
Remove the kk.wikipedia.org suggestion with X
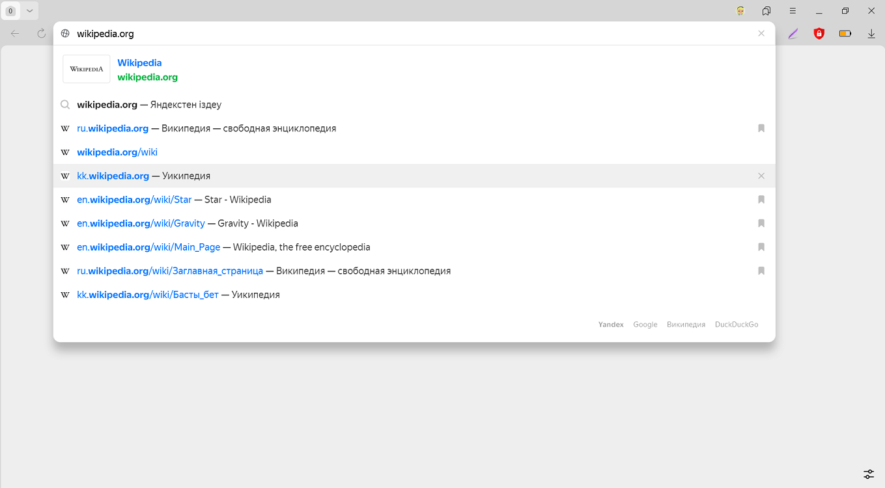pyautogui.click(x=761, y=176)
